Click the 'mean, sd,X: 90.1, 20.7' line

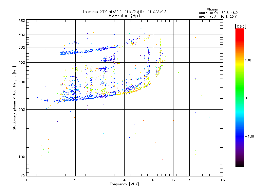click(218, 16)
